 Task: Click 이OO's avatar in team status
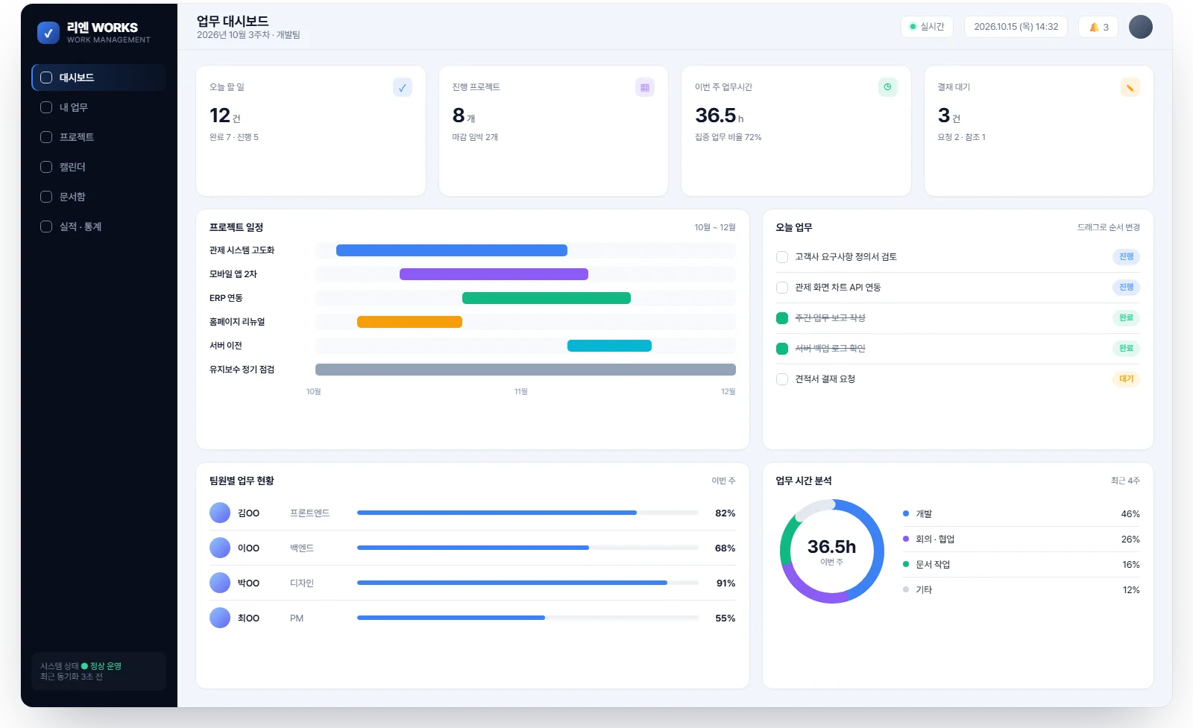(220, 548)
